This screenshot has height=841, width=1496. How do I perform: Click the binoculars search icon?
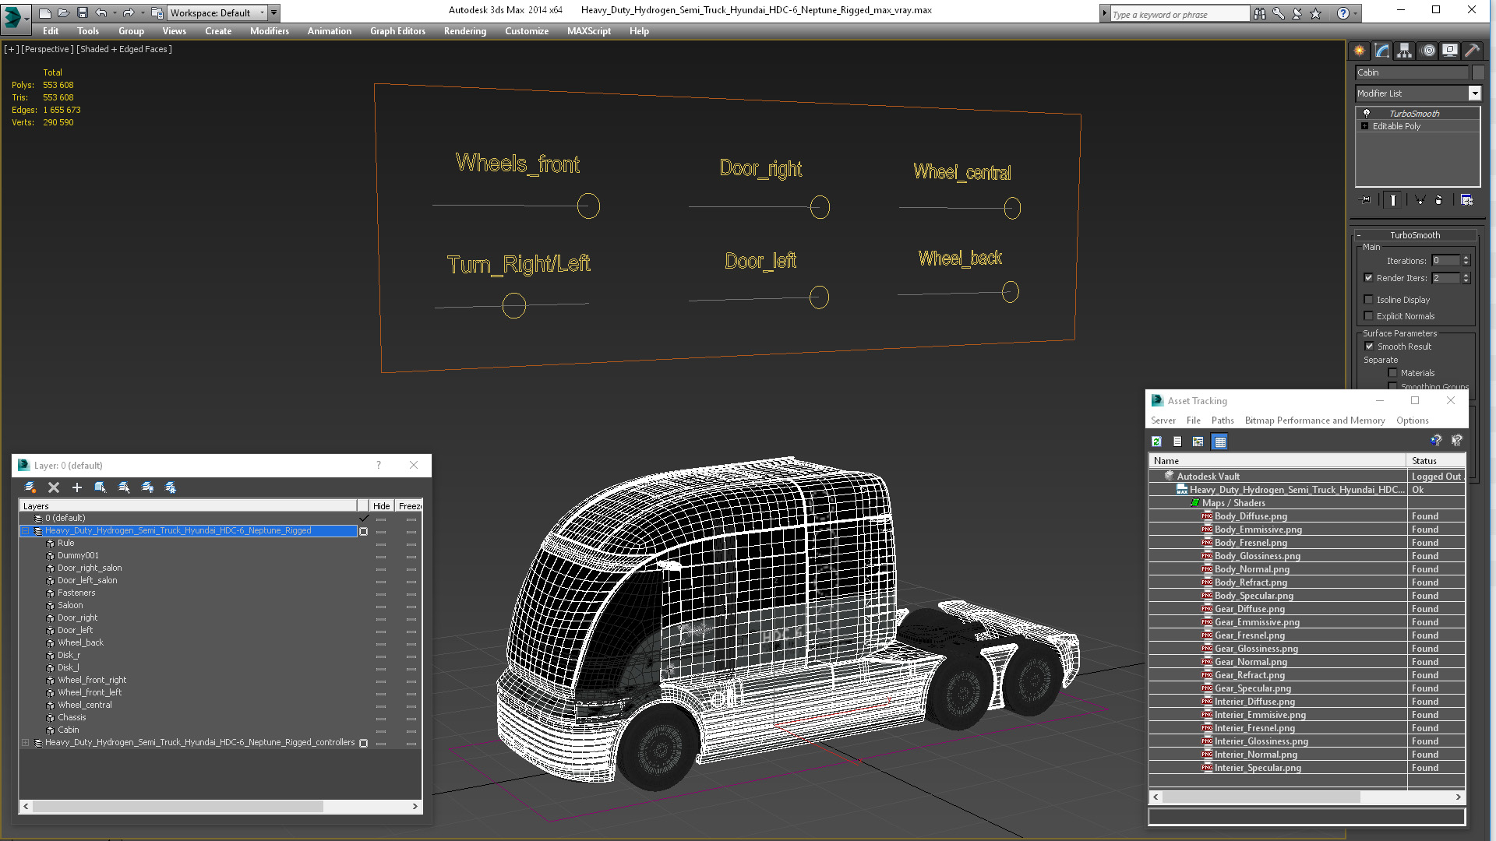[1260, 13]
